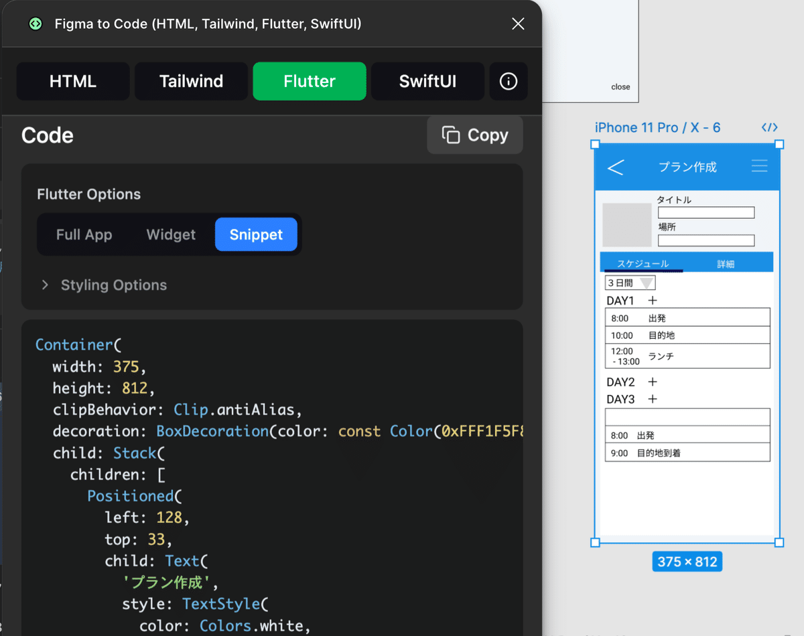The width and height of the screenshot is (804, 636).
Task: Open the info icon next to SwiftUI
Action: tap(509, 81)
